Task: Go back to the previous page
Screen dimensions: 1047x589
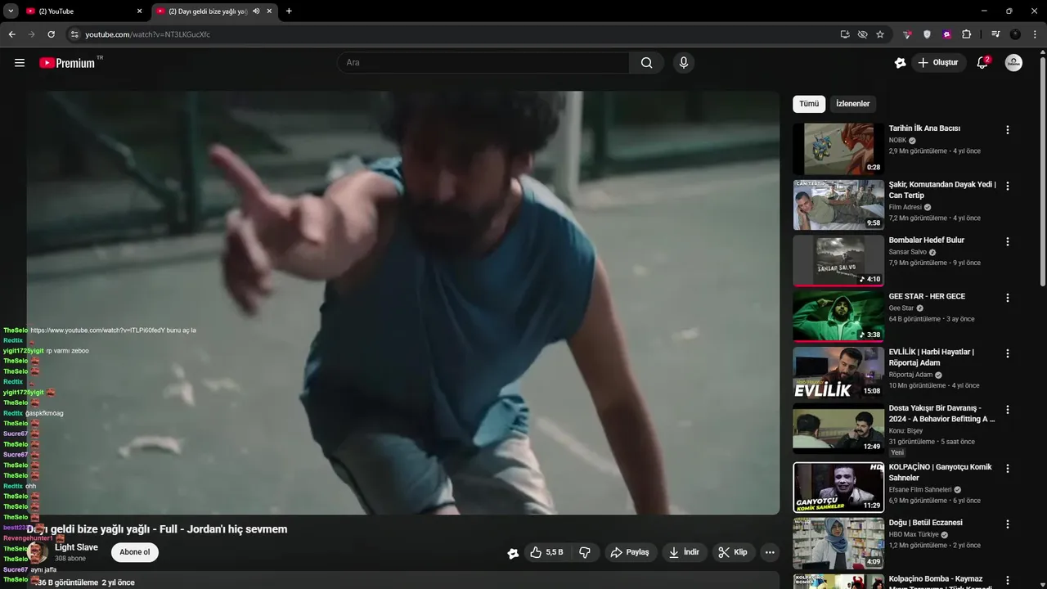Action: point(11,34)
